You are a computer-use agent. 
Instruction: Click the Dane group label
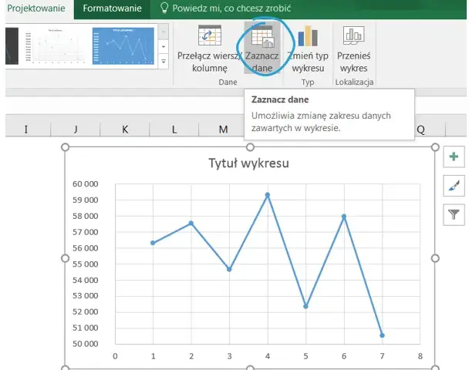click(x=228, y=82)
